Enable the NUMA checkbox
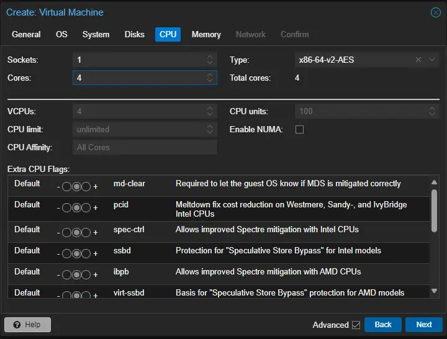Screen dimensions: 447x339 click(x=299, y=130)
